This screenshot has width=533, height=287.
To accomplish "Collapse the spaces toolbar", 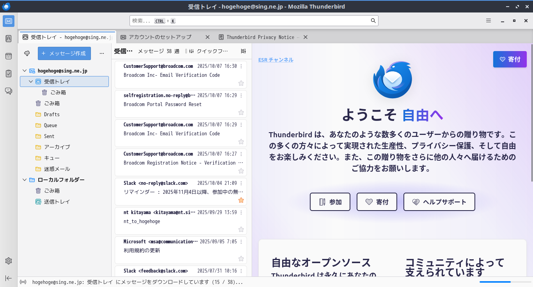I will click(9, 278).
